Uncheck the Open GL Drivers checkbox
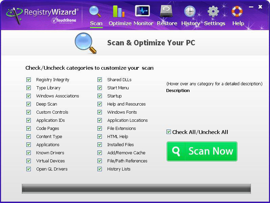Viewport: 270px width, 203px height. click(x=28, y=169)
